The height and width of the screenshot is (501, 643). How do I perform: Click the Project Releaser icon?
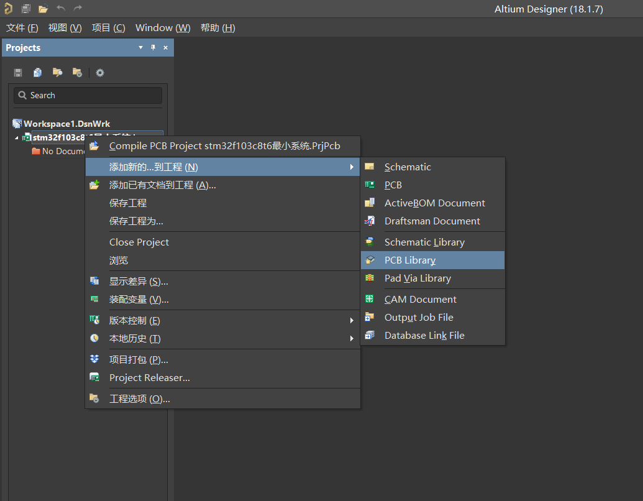coord(94,377)
